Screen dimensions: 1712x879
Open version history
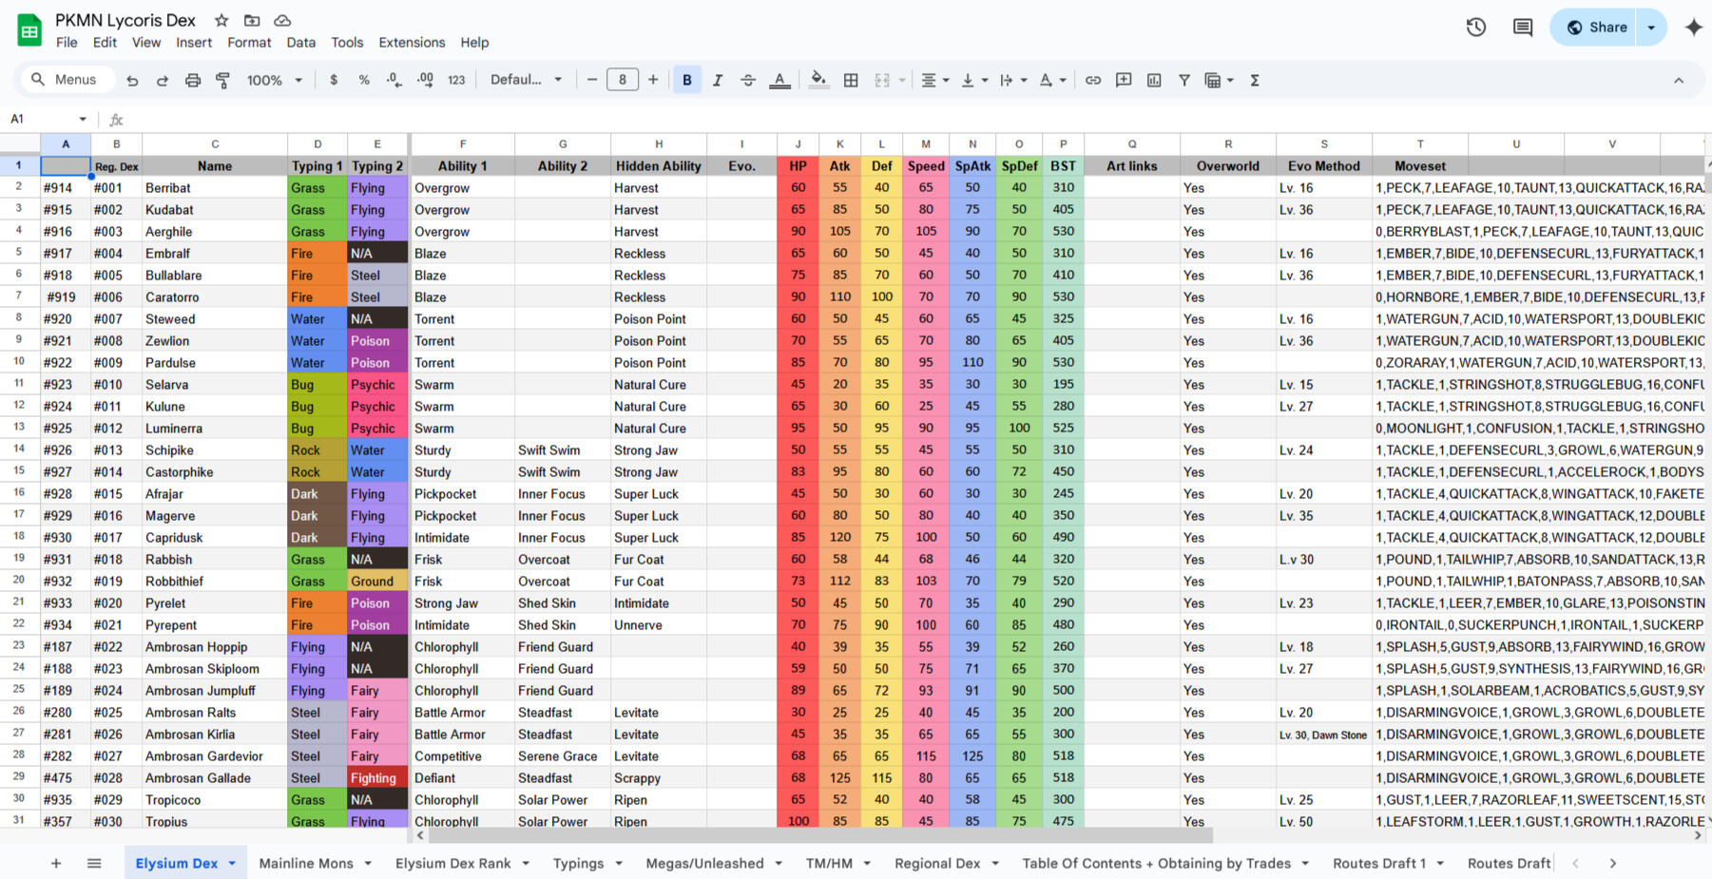pos(1475,27)
